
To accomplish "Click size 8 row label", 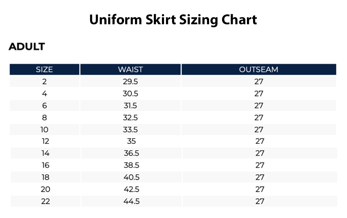I will point(44,118).
